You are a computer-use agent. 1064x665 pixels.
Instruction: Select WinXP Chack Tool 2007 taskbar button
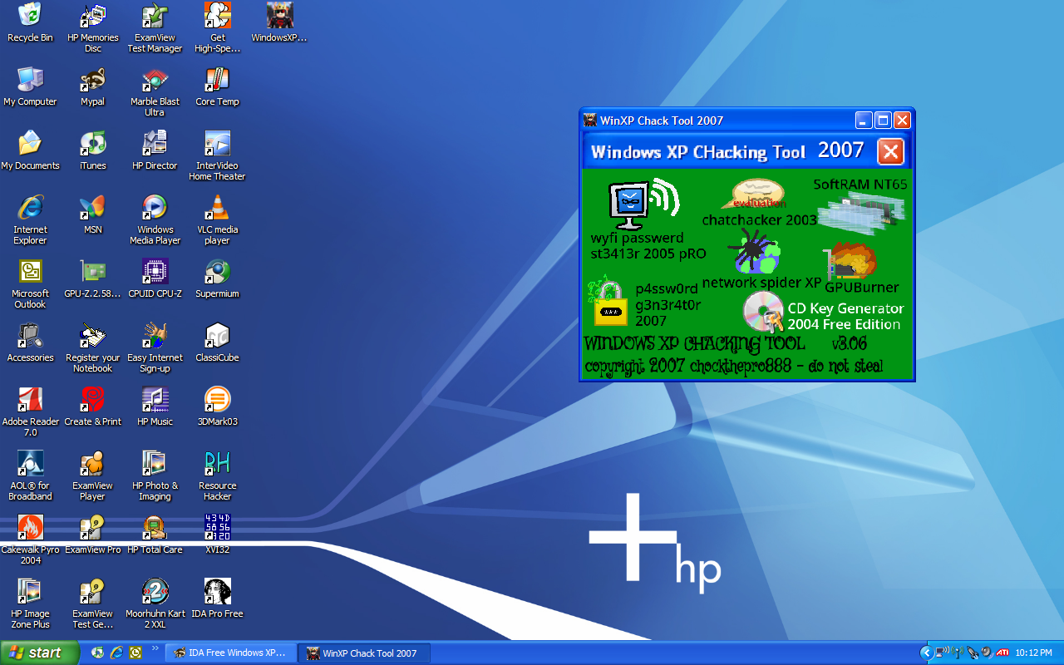(x=364, y=653)
